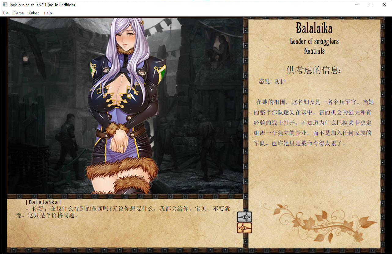The image size is (392, 254).
Task: Open the File menu
Action: pyautogui.click(x=6, y=13)
